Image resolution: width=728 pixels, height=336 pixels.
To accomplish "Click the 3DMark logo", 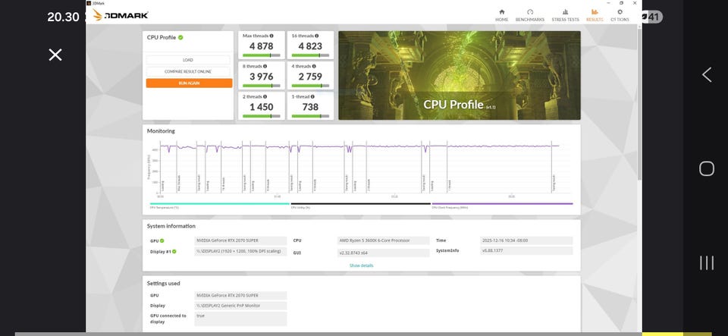I will click(121, 15).
